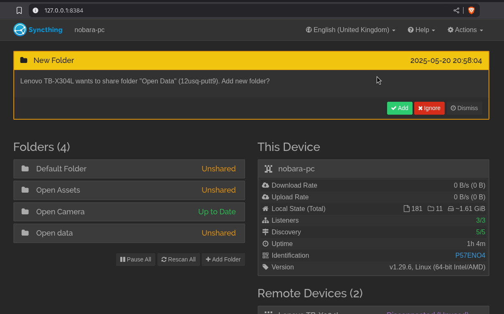Click the disk icon next to ~1.61 GiB
Screen dimensions: 504x314
point(451,208)
